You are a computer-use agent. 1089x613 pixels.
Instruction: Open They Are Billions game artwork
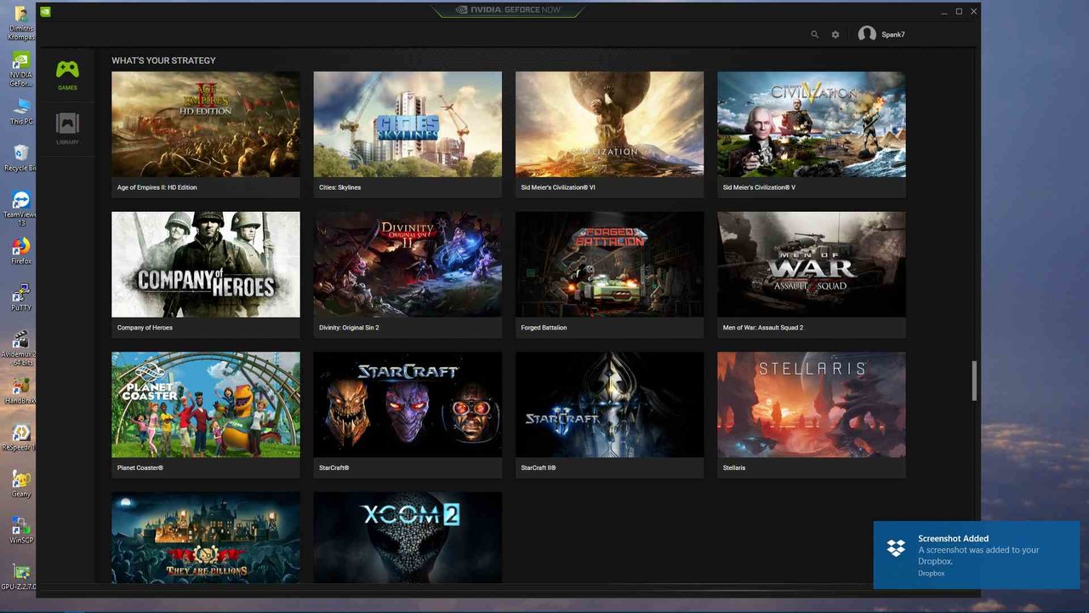pos(206,537)
